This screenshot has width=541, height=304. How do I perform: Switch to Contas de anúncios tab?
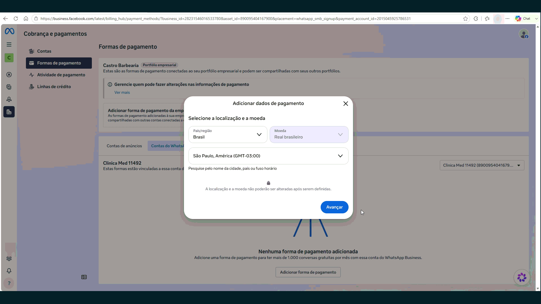pos(124,146)
